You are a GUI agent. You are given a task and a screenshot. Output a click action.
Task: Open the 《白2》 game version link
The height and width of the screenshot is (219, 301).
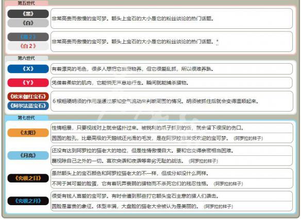point(28,46)
